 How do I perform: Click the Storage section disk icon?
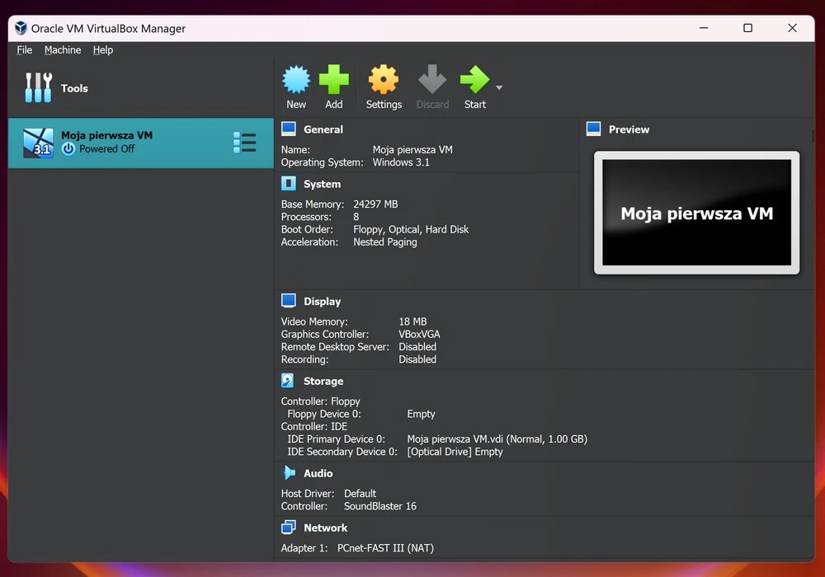[x=288, y=381]
